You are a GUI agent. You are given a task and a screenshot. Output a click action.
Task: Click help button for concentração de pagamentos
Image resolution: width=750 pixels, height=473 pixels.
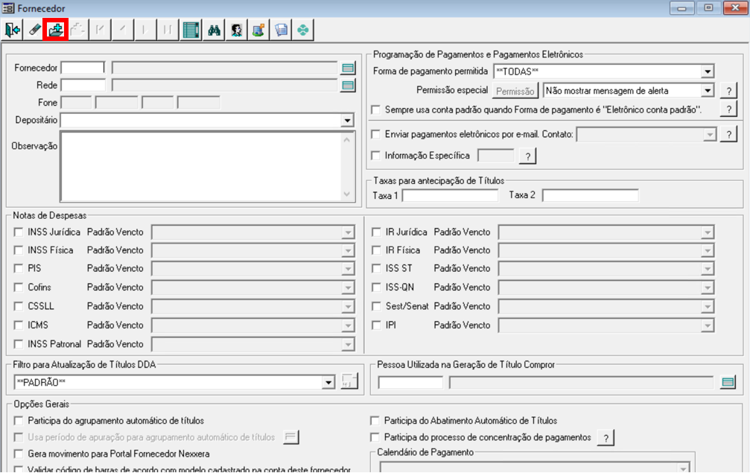pos(606,437)
